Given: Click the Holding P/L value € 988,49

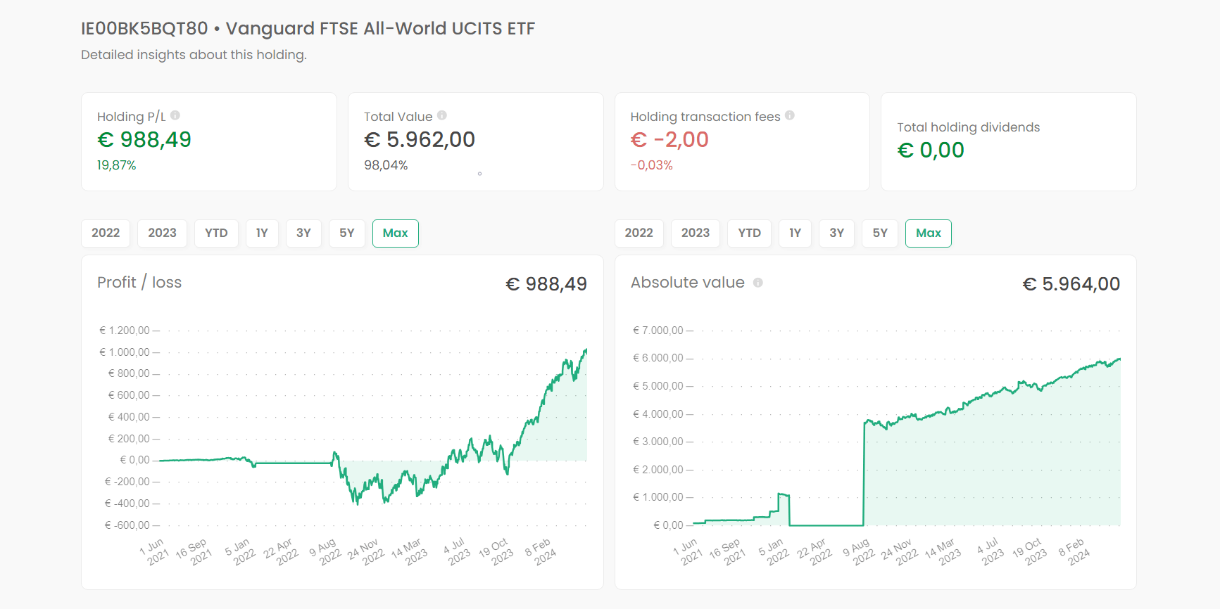Looking at the screenshot, I should coord(144,140).
